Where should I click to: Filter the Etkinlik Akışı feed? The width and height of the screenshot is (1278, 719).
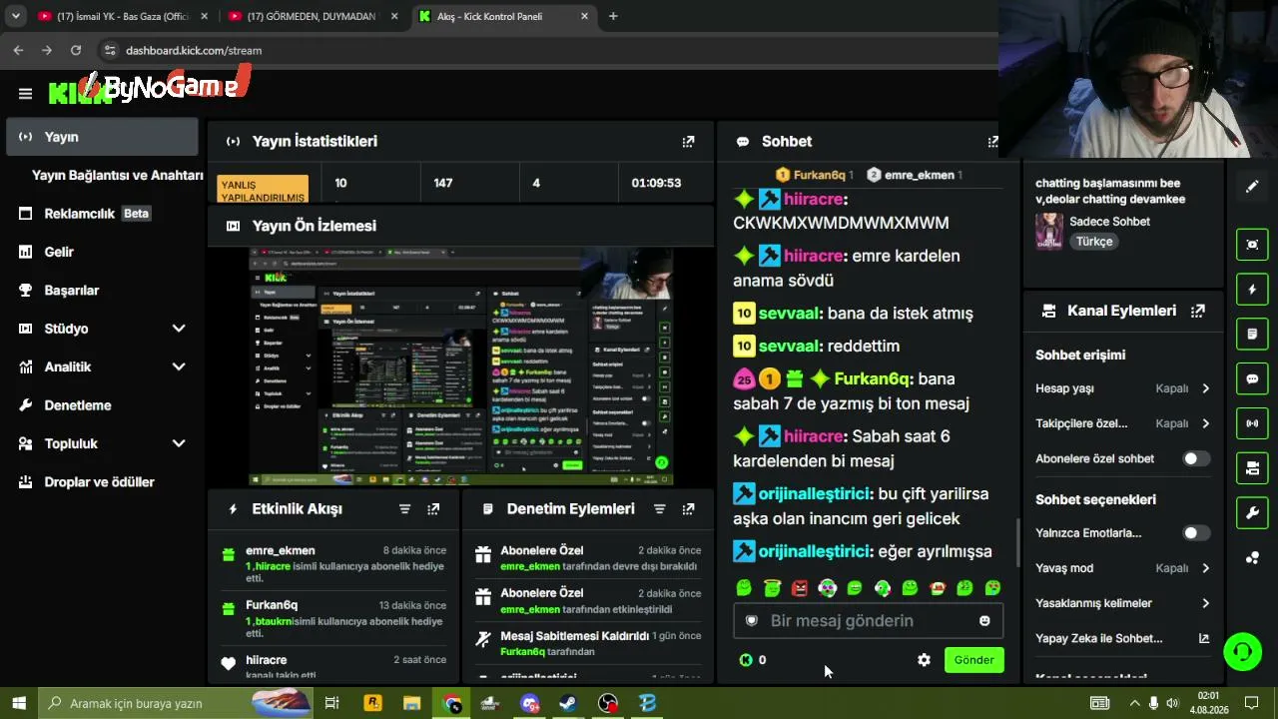pyautogui.click(x=404, y=509)
